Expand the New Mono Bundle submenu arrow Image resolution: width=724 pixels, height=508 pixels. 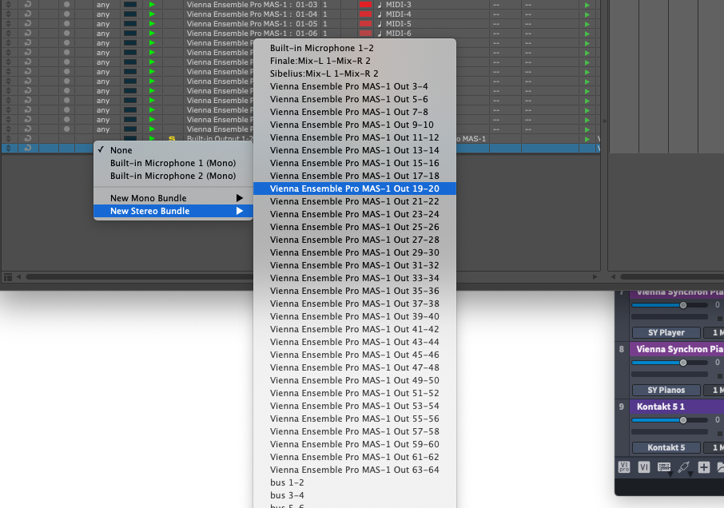click(x=239, y=198)
